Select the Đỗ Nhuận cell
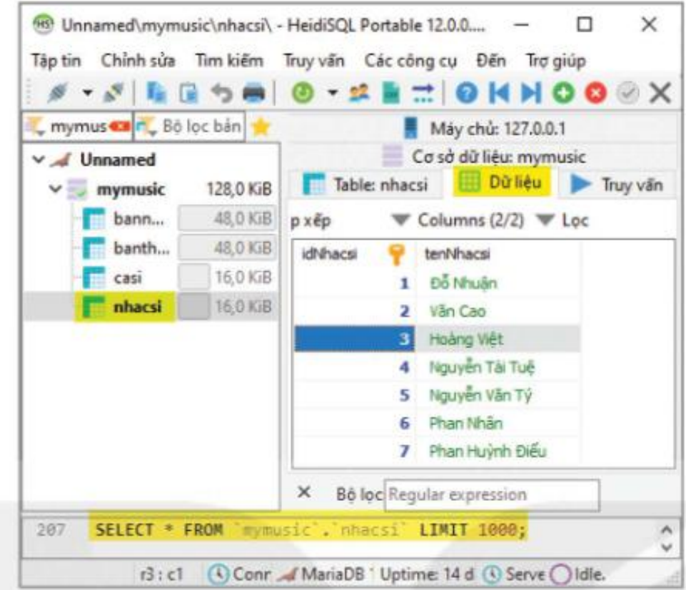Screen dimensions: 686x590 point(498,283)
